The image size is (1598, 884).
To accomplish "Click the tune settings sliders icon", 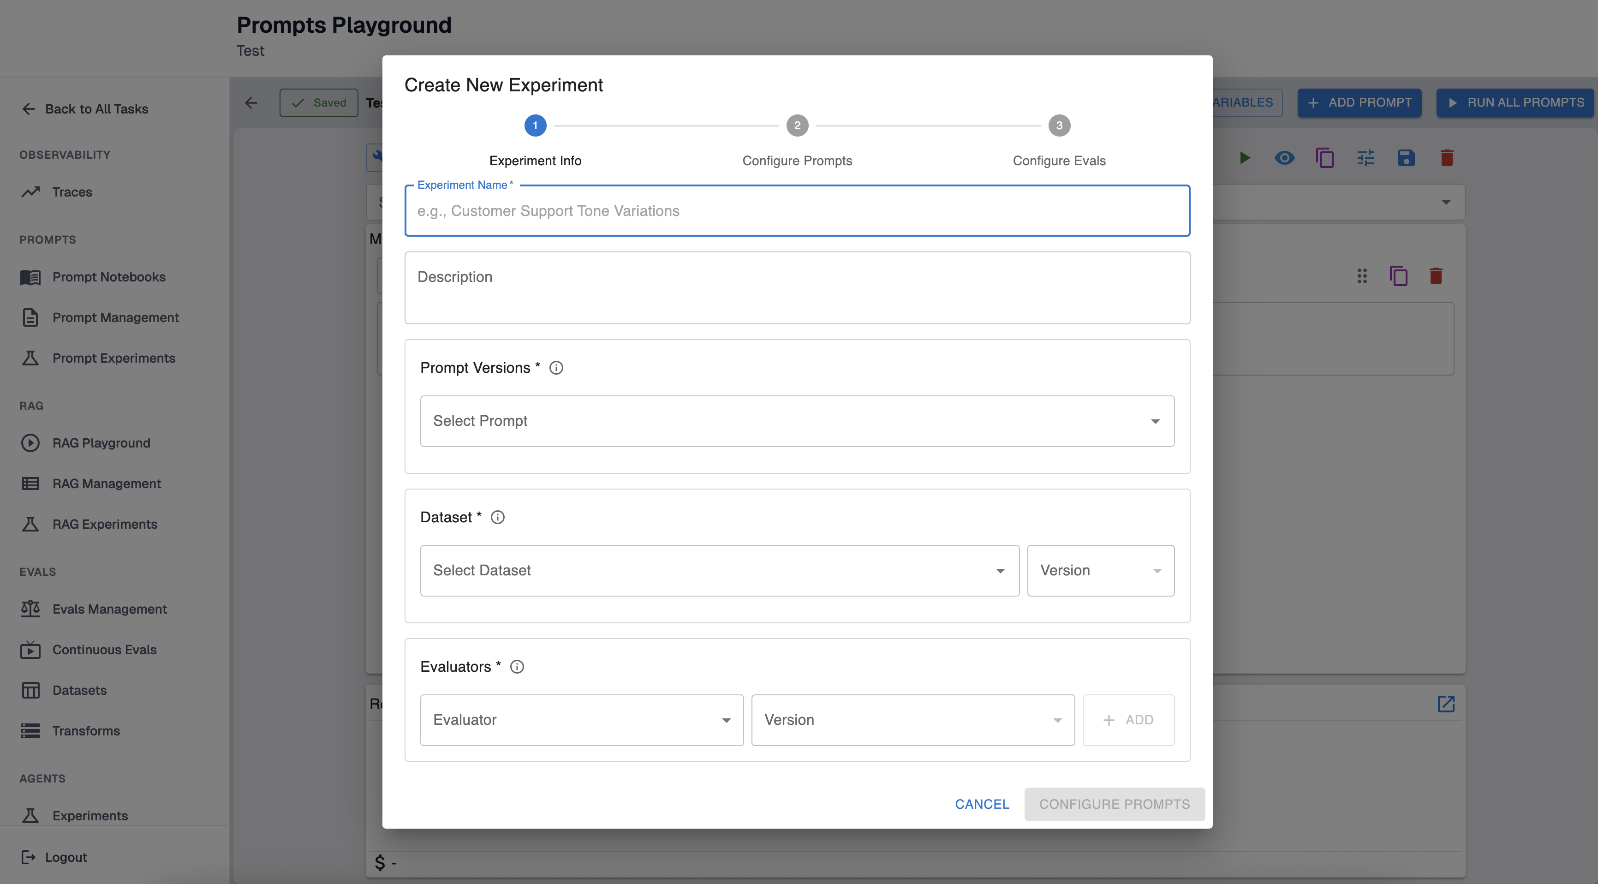I will pos(1365,158).
